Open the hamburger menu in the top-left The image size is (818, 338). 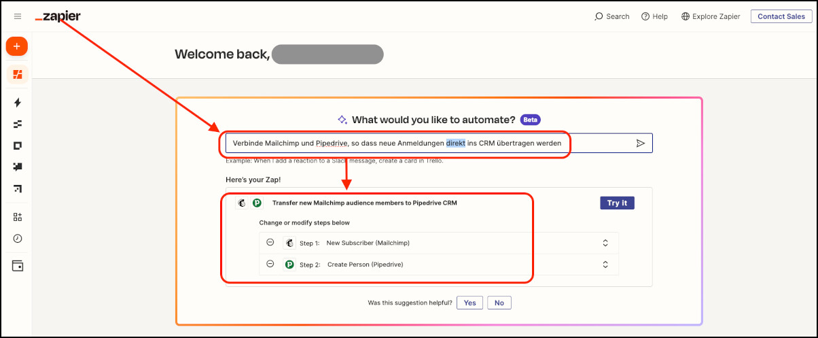point(18,16)
